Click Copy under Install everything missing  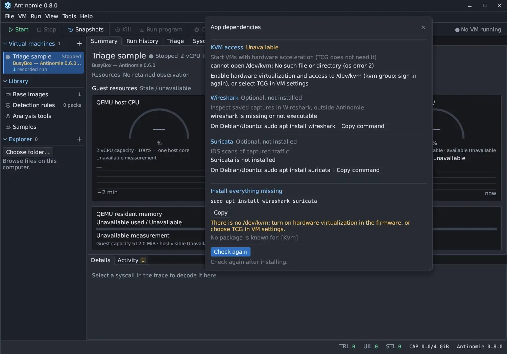click(221, 212)
